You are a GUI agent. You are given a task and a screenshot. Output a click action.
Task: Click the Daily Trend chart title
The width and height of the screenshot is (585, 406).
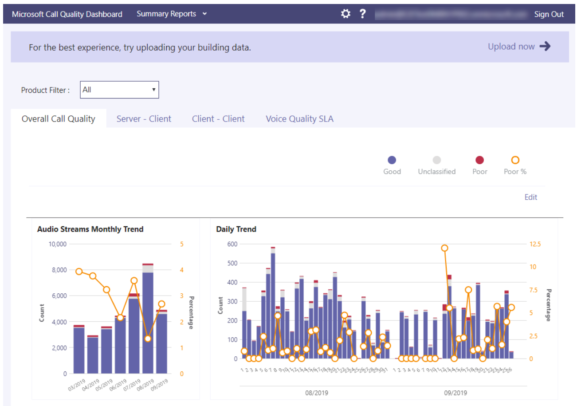pos(236,229)
